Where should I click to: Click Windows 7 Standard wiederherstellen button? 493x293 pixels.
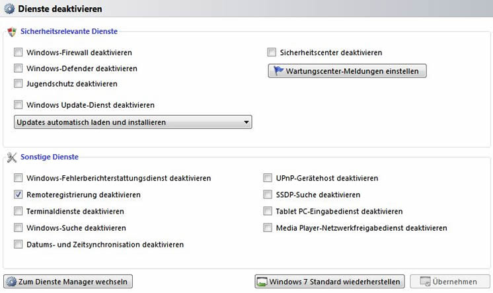coord(330,281)
